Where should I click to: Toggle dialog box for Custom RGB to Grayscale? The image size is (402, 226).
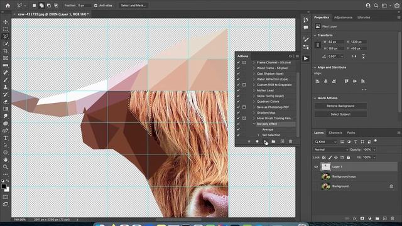pos(244,85)
